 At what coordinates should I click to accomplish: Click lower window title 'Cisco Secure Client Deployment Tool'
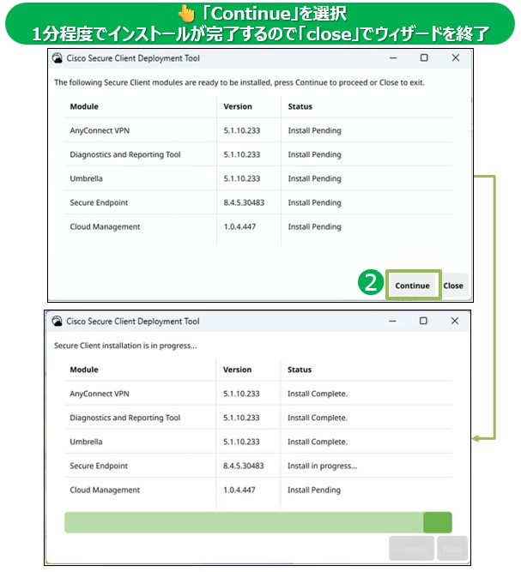point(133,322)
